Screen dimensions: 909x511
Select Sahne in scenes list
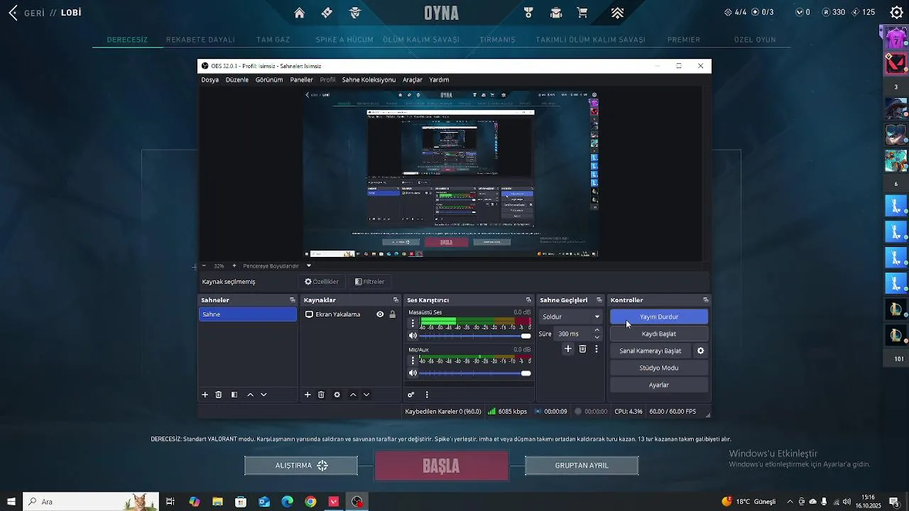point(248,314)
